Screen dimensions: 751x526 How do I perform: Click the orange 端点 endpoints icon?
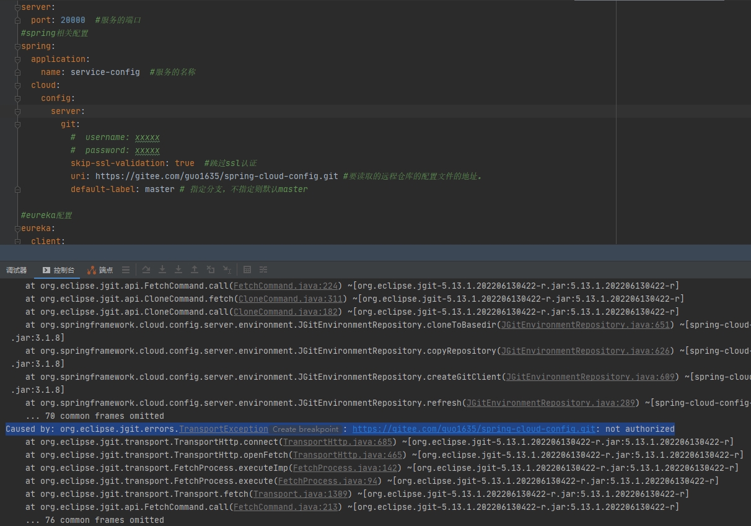pos(92,270)
